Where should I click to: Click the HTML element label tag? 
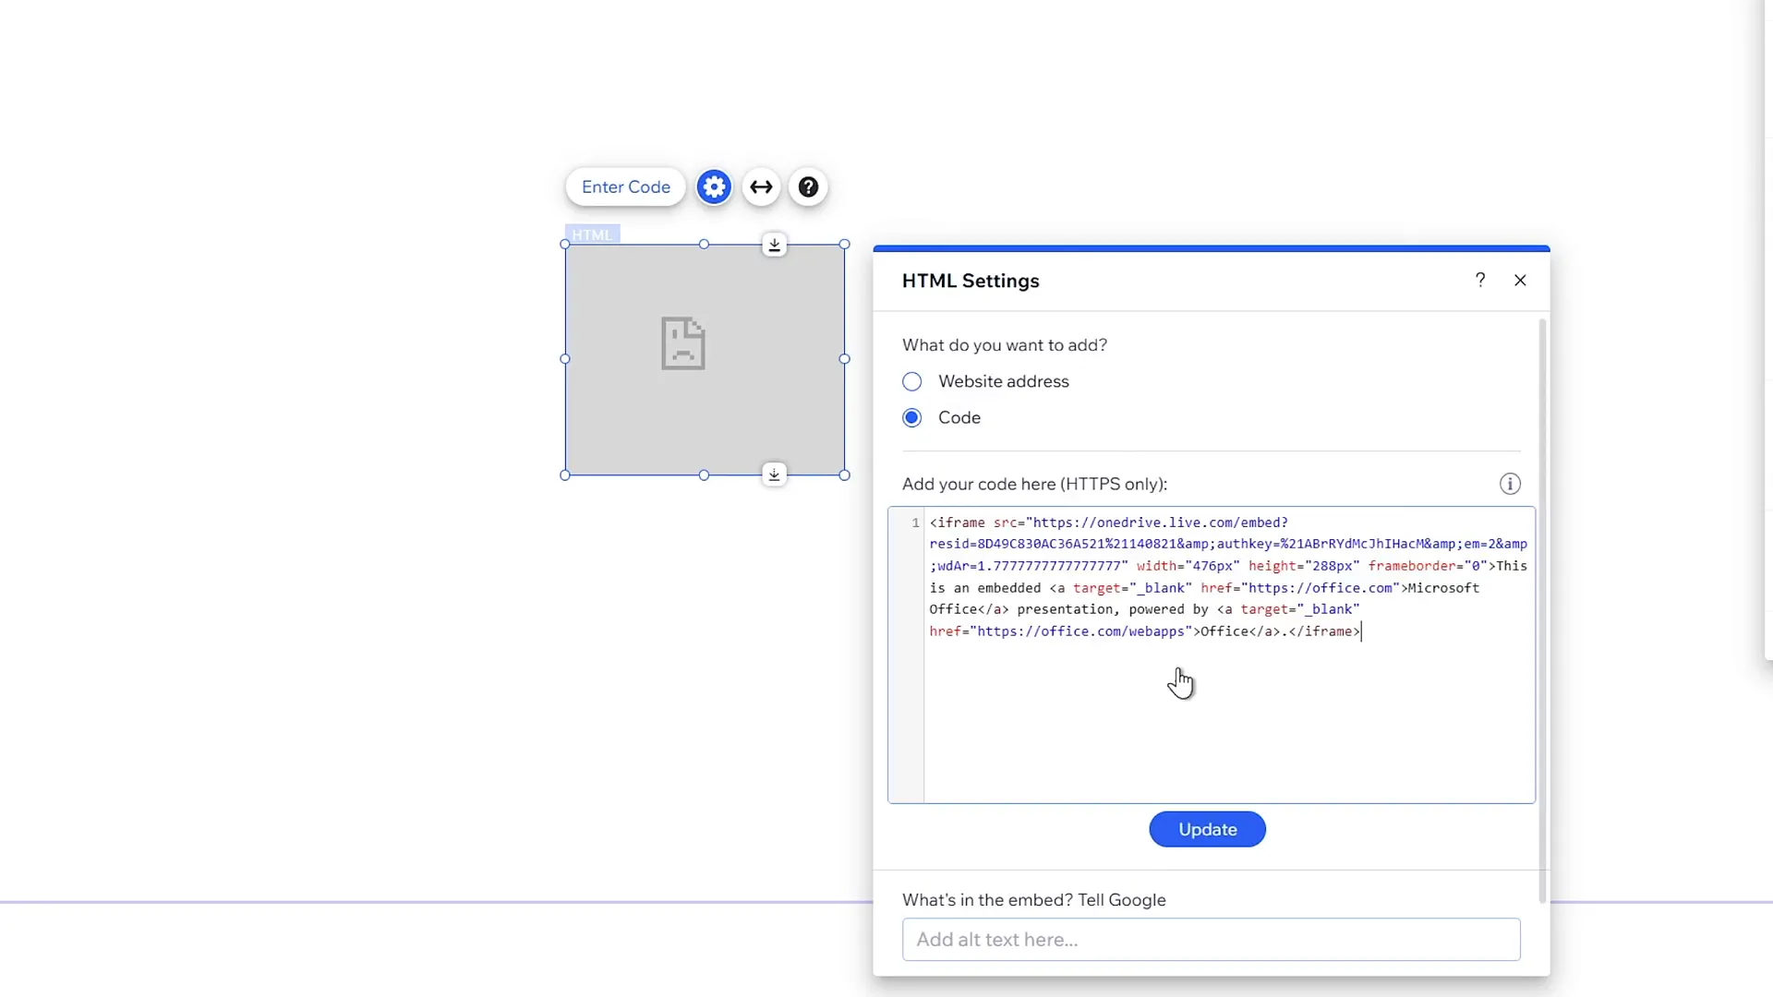592,234
